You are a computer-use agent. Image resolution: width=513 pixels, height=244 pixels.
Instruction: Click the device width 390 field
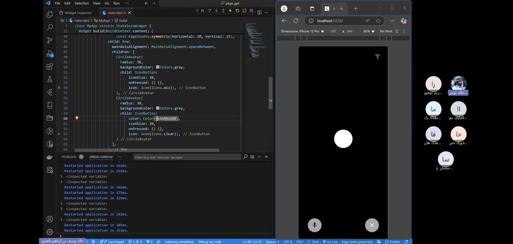333,31
